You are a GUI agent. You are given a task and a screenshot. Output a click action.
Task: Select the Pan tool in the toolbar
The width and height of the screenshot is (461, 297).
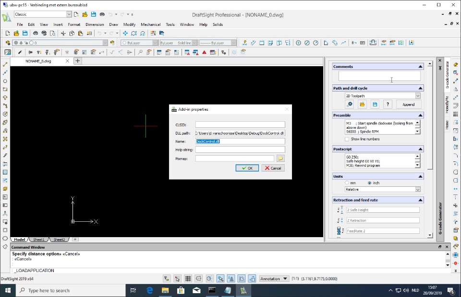pyautogui.click(x=125, y=34)
